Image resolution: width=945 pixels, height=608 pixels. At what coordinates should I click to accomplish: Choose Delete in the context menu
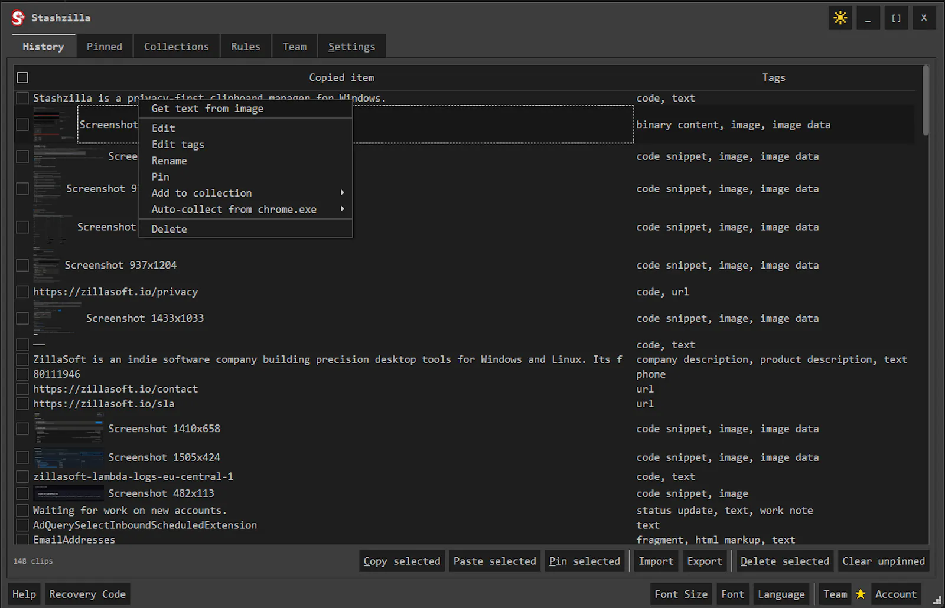coord(245,229)
